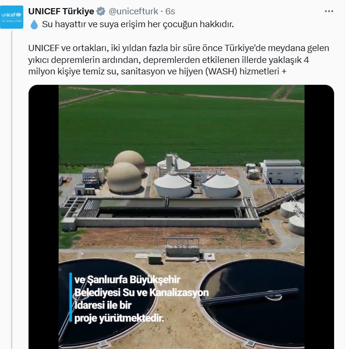Screen dimensions: 345x349
Task: Open the tweet paragraph about depremler
Action: pos(179,60)
